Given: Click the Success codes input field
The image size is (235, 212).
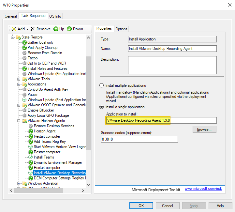Looking at the screenshot, I should pos(140,139).
